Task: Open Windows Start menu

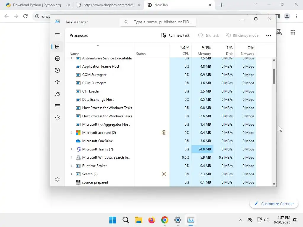Action: pyautogui.click(x=112, y=220)
